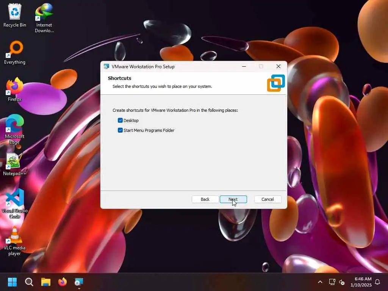Select the Firefox desktop shortcut

pyautogui.click(x=15, y=89)
